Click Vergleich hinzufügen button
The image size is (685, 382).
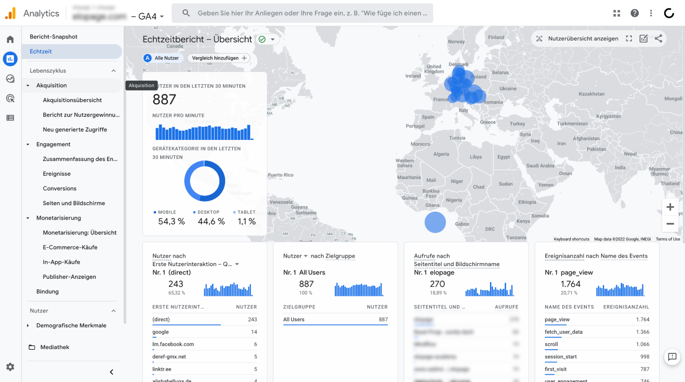point(219,58)
